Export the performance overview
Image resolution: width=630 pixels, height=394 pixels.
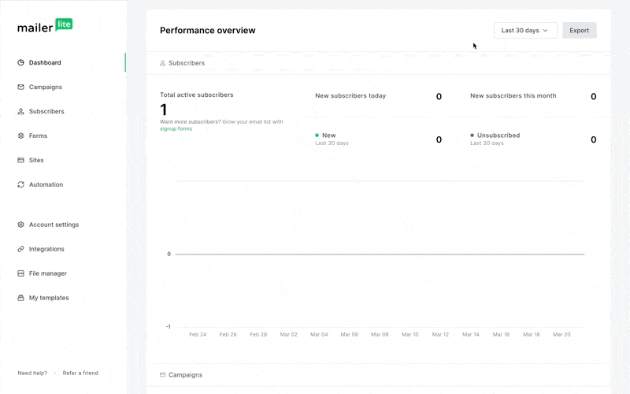579,31
